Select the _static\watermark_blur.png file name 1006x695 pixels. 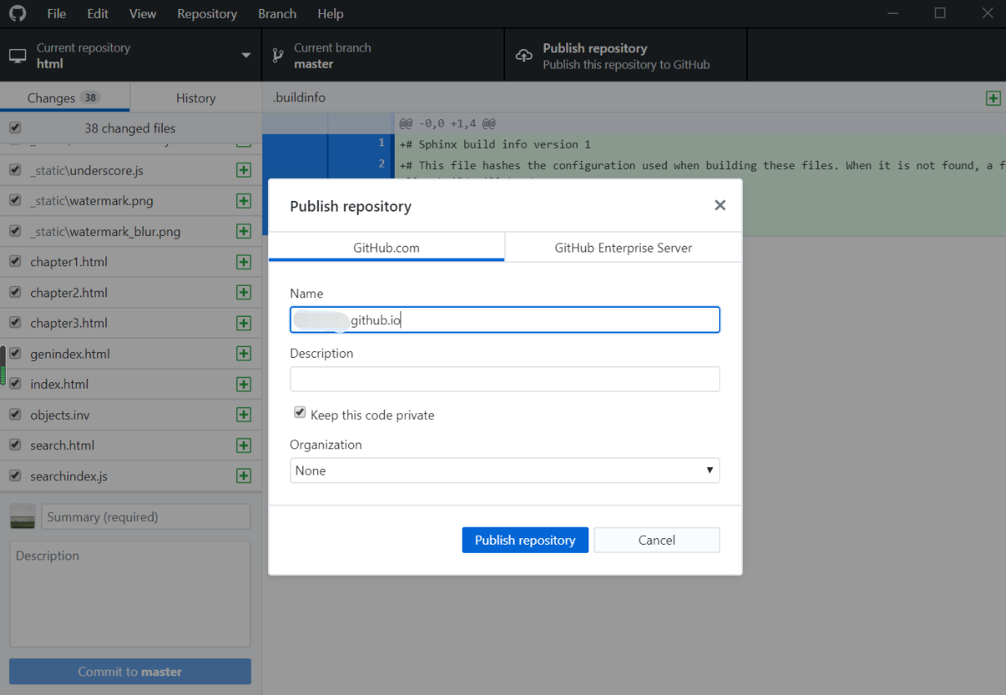[105, 231]
